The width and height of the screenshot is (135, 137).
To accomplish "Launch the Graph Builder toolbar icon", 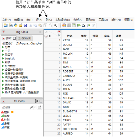I will click(64, 25).
